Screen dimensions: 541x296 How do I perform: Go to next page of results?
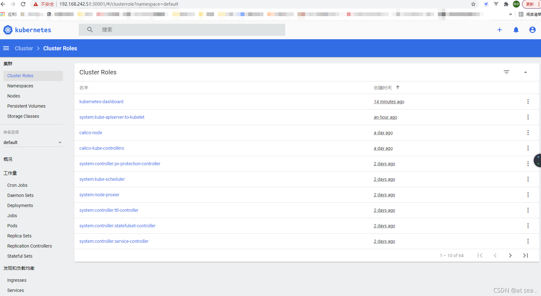[x=510, y=255]
